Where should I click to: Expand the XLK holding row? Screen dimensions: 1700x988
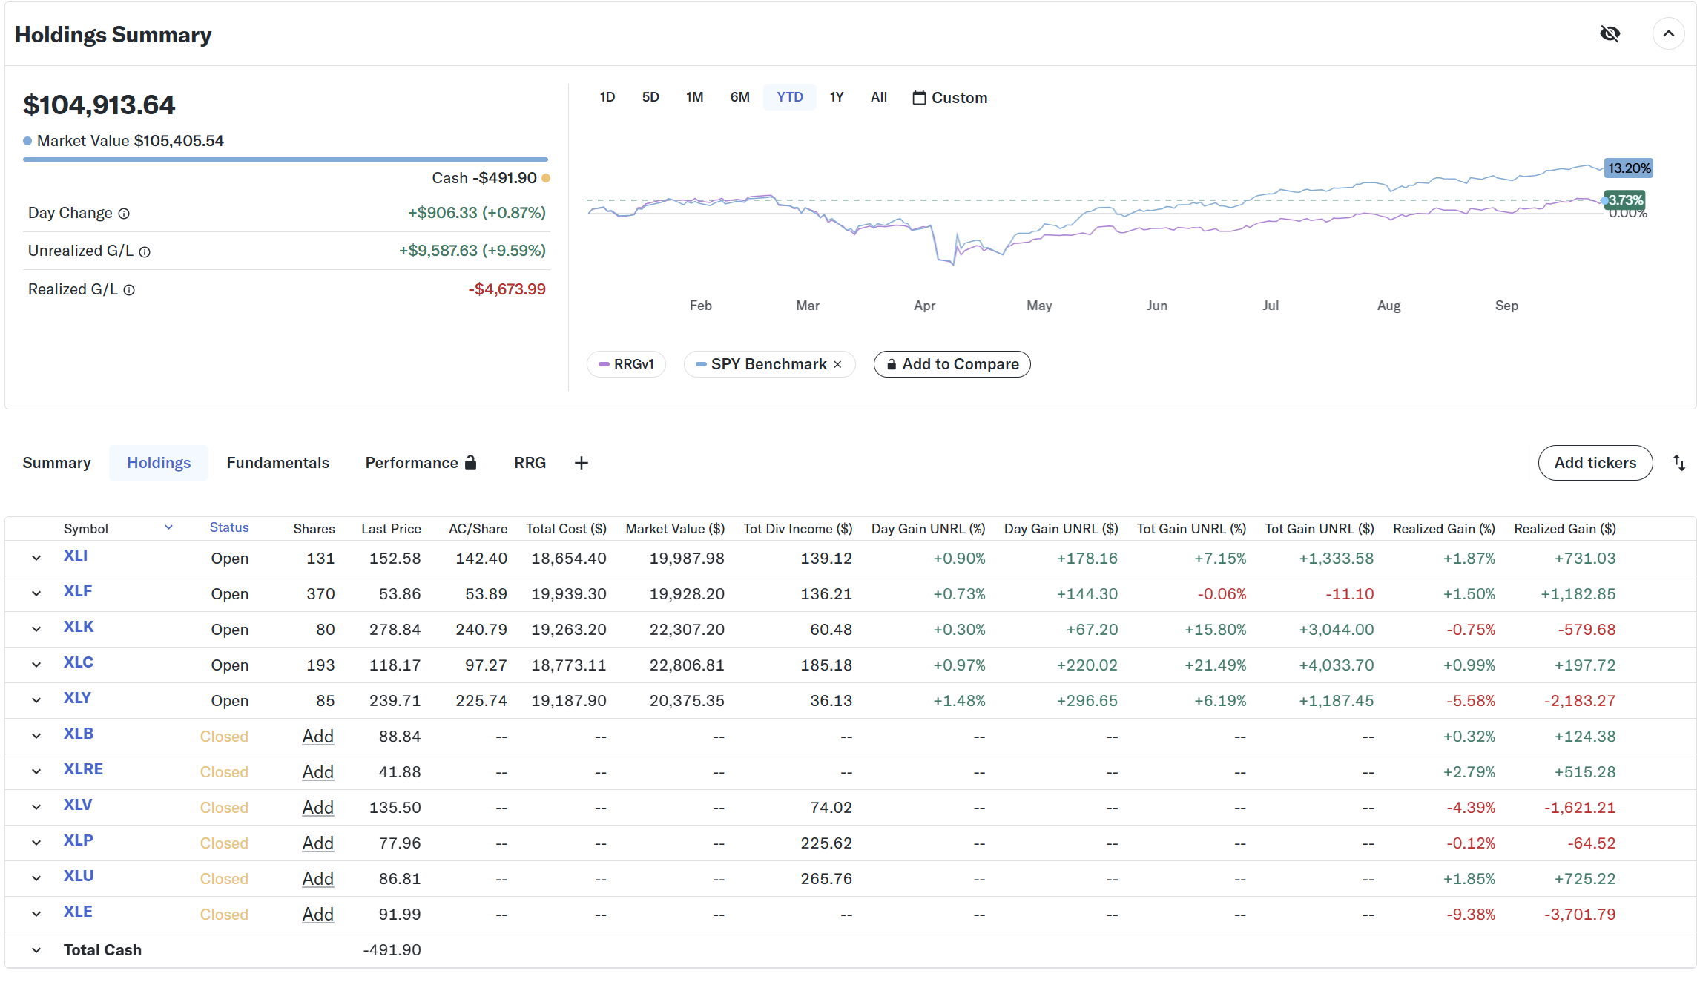[x=36, y=629]
